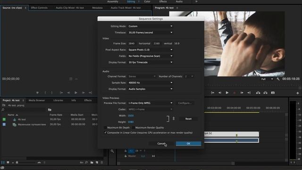Viewport: 302px width, 170px height.
Task: Click the Program monitor Play button
Action: coord(227,93)
